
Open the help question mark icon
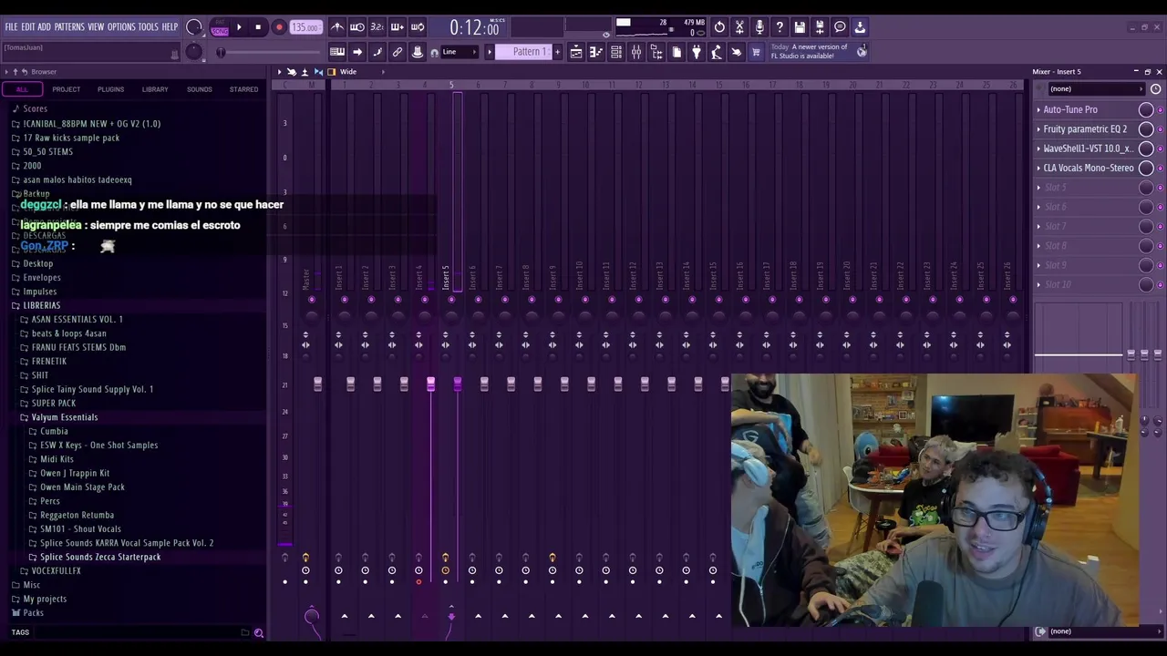(780, 27)
